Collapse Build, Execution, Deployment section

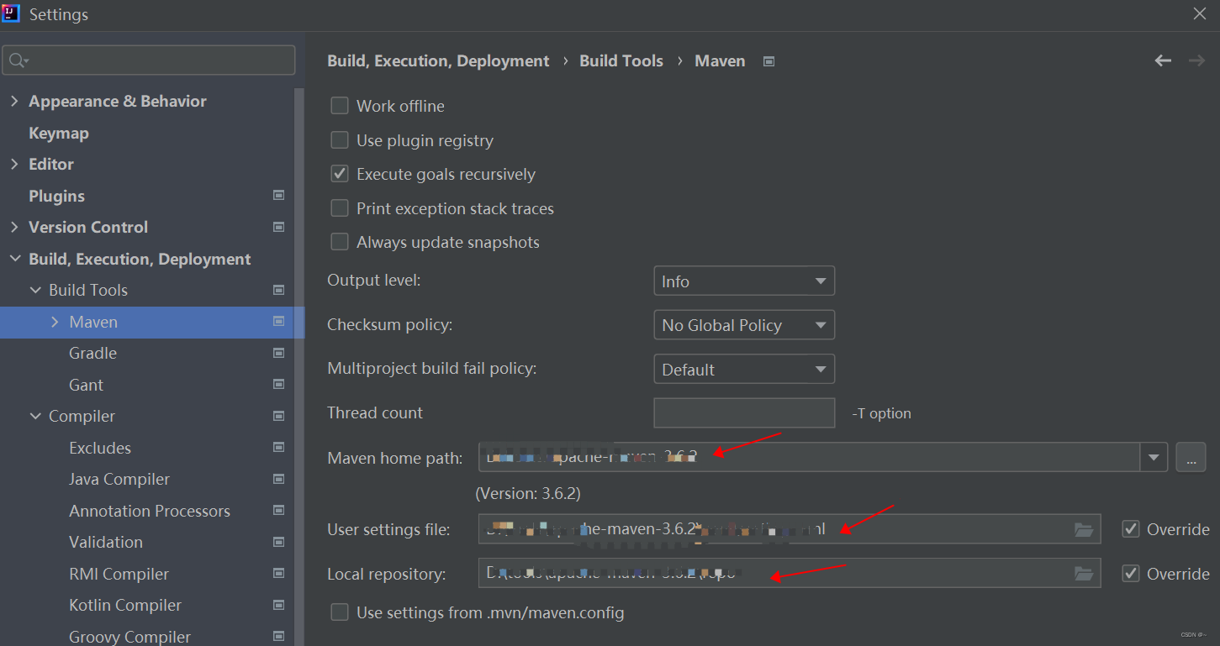pos(14,259)
